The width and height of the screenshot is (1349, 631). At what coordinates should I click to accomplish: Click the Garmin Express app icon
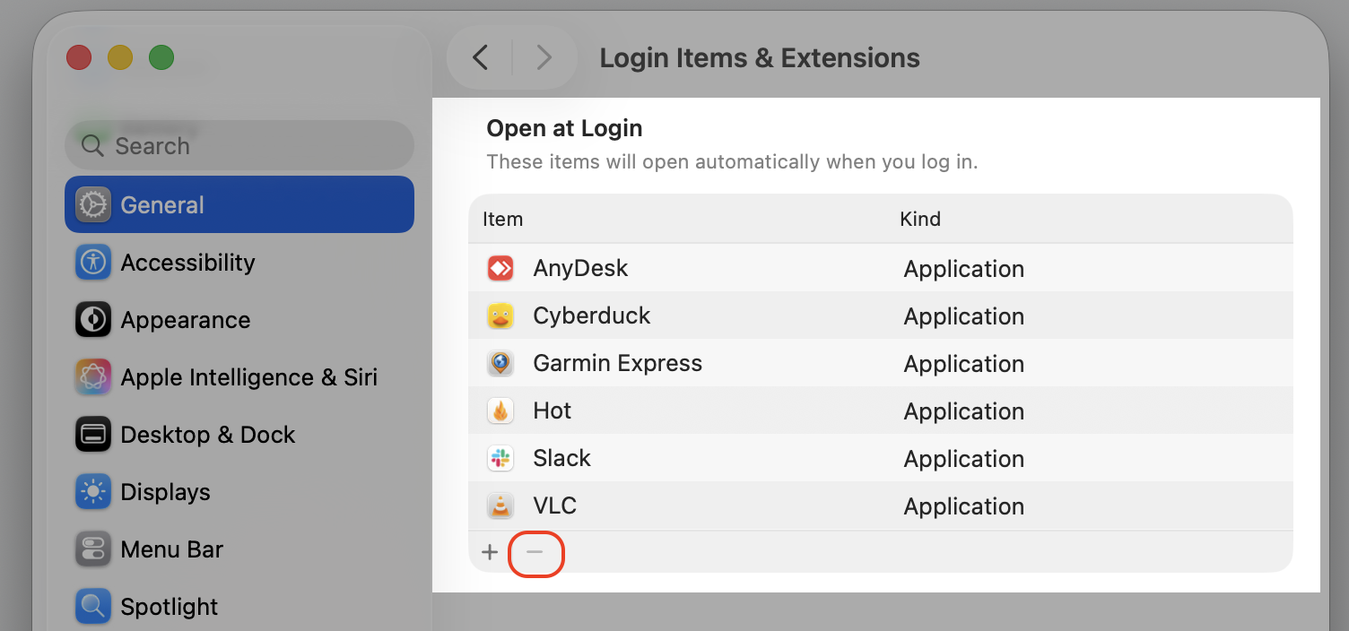(x=500, y=363)
